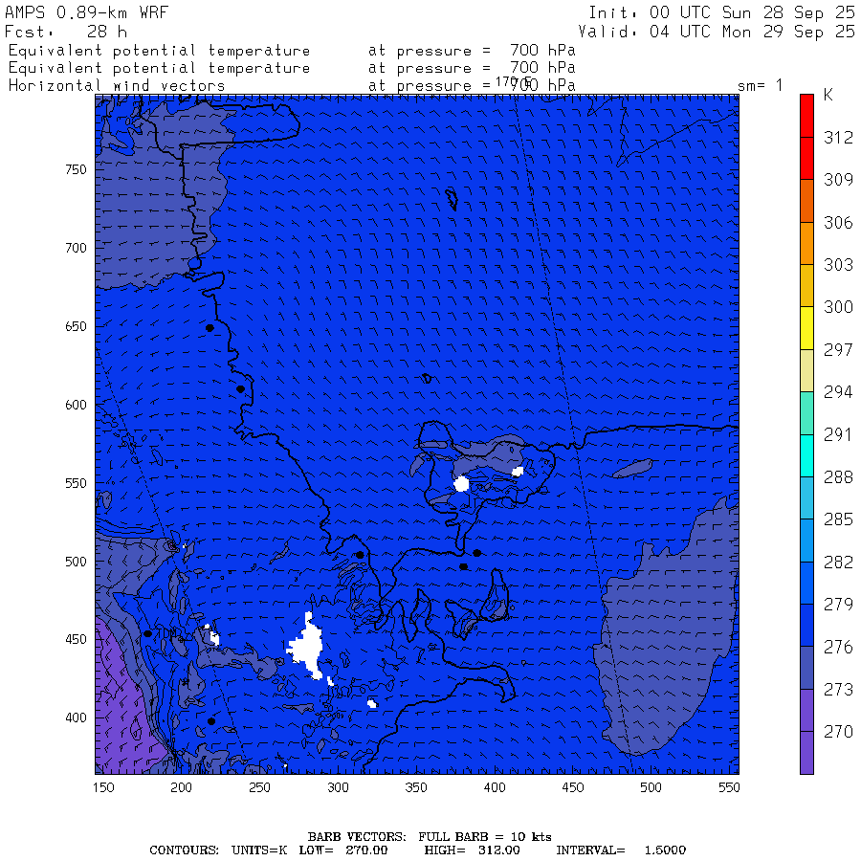Click the x-axis tick label 150
Screen dimensions: 861x861
[103, 787]
